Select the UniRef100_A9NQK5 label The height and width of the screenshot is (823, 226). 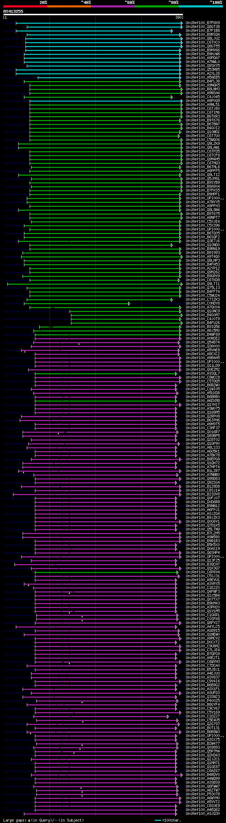tap(203, 85)
